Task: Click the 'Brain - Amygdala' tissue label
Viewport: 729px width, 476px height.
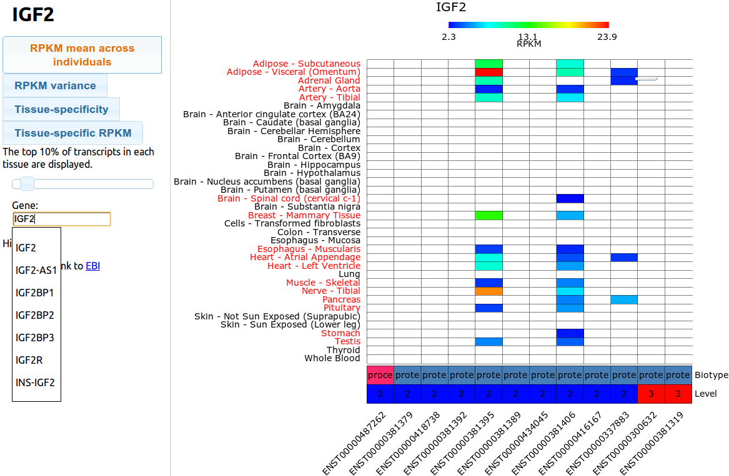Action: pyautogui.click(x=322, y=105)
